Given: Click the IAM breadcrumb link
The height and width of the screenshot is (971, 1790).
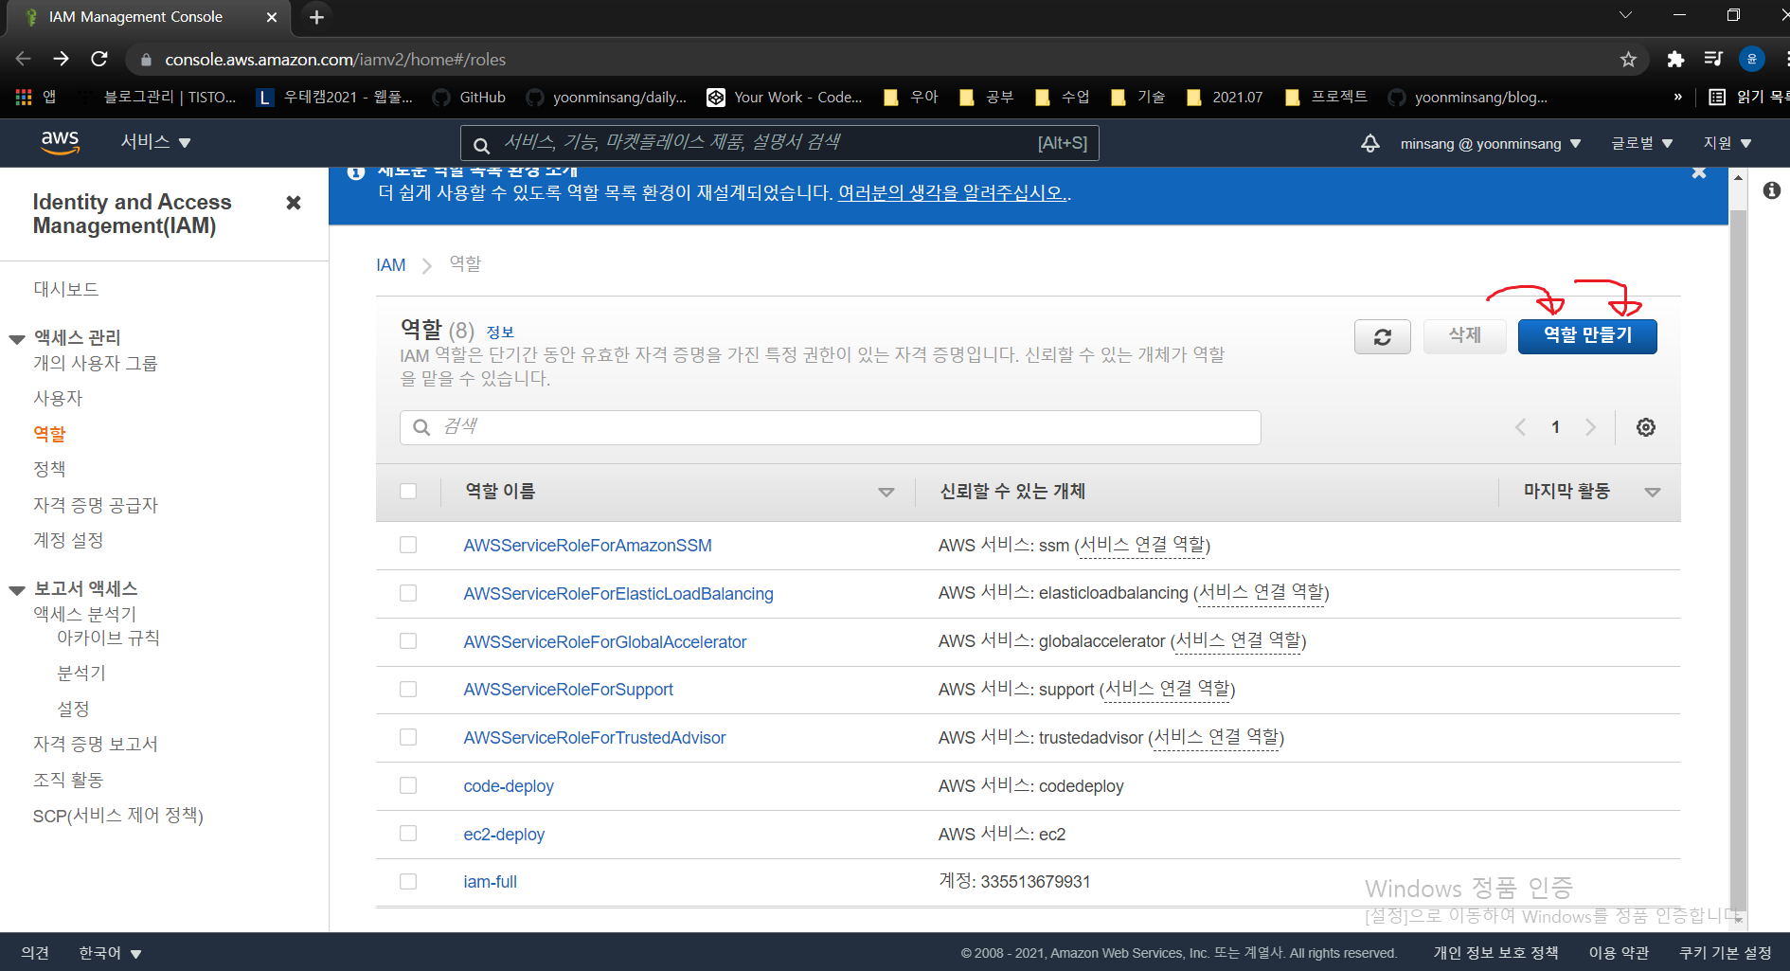Looking at the screenshot, I should pos(390,265).
